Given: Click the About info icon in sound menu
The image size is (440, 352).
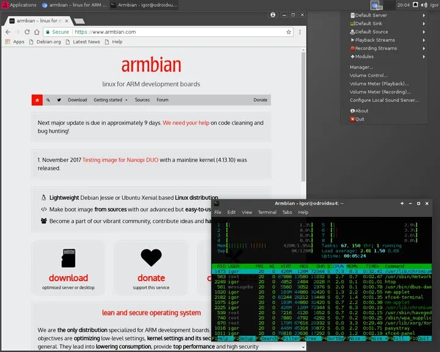Looking at the screenshot, I should click(x=353, y=111).
